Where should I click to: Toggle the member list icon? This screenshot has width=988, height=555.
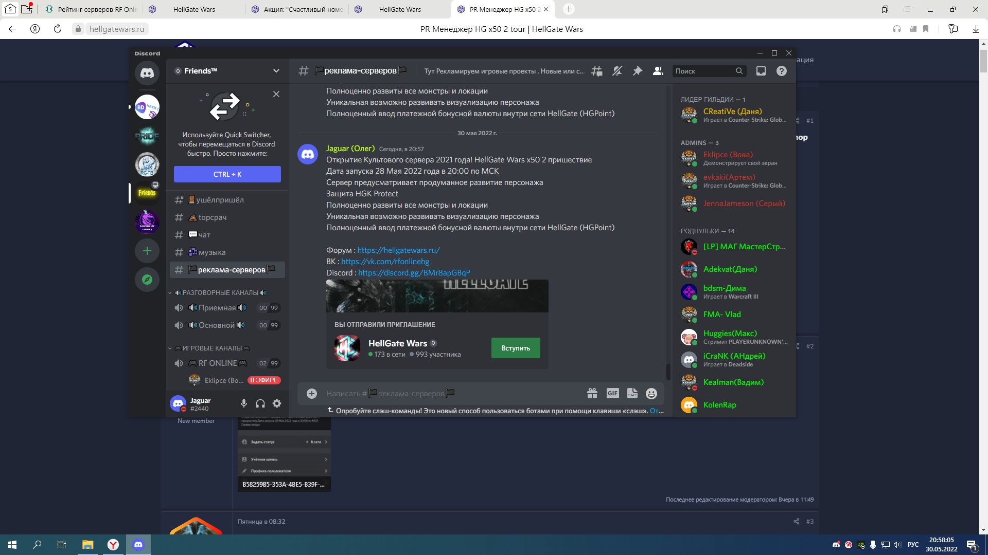point(658,71)
